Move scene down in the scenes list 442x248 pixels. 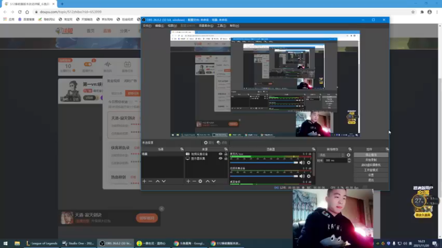[x=164, y=181]
